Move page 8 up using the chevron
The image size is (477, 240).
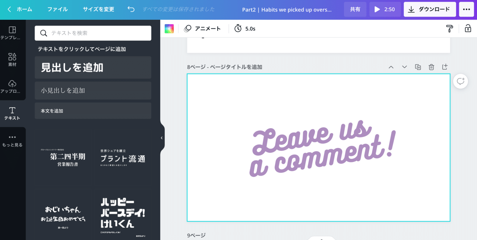(391, 67)
